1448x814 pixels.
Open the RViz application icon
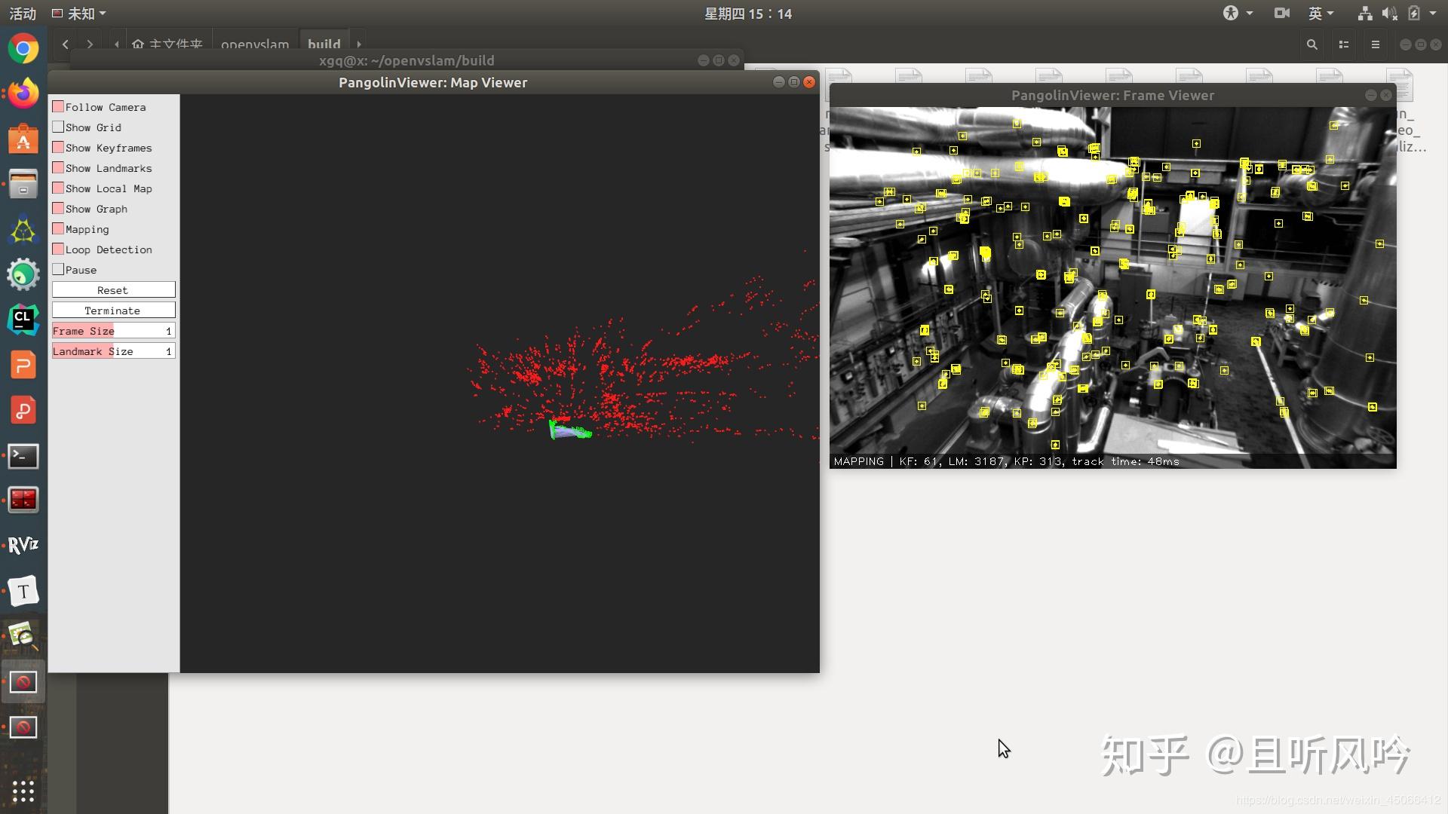[23, 545]
